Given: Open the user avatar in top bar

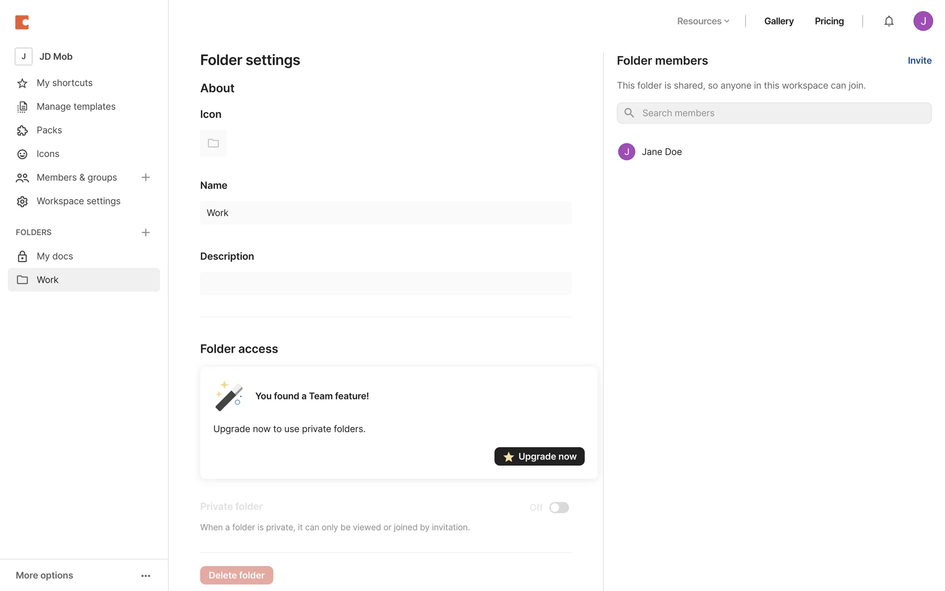Looking at the screenshot, I should pos(923,21).
